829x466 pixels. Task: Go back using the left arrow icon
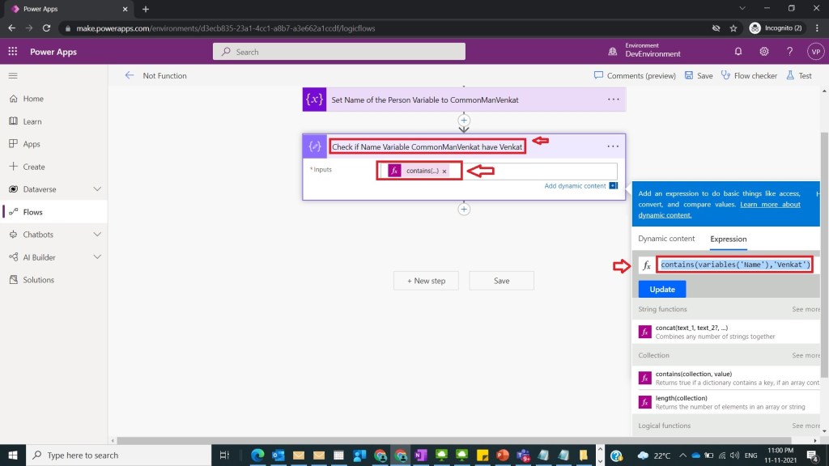pos(130,75)
